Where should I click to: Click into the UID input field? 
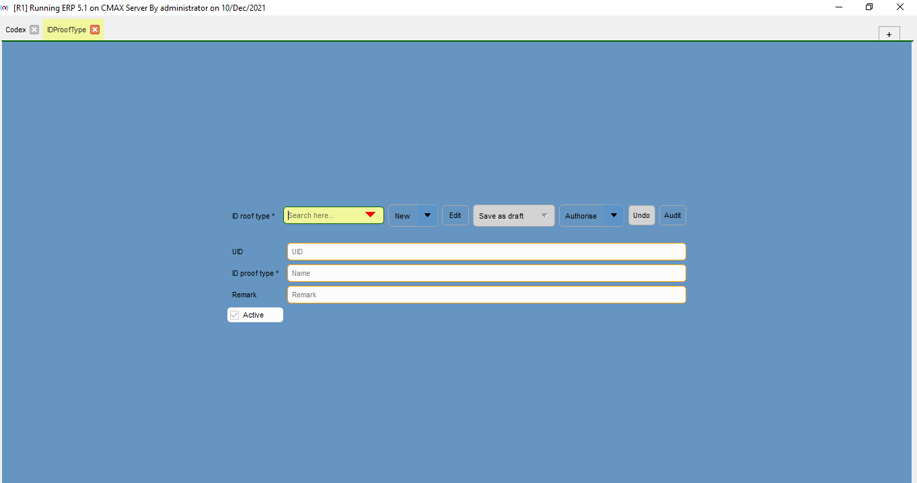486,252
